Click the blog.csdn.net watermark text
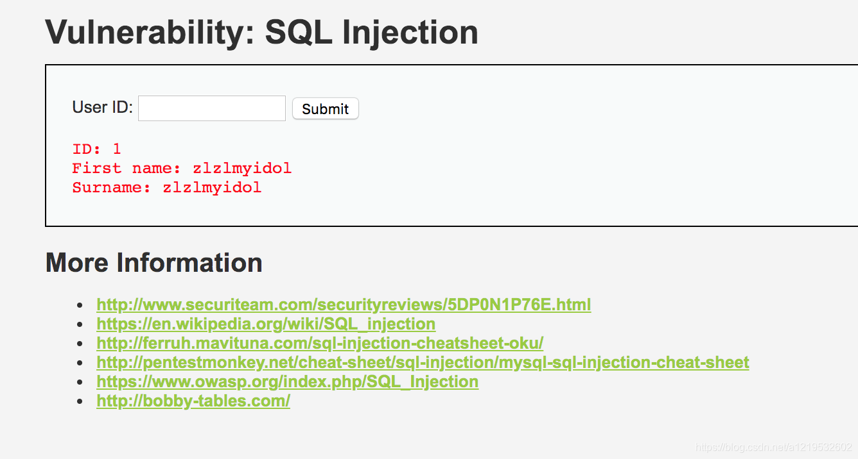Image resolution: width=858 pixels, height=459 pixels. [x=774, y=447]
